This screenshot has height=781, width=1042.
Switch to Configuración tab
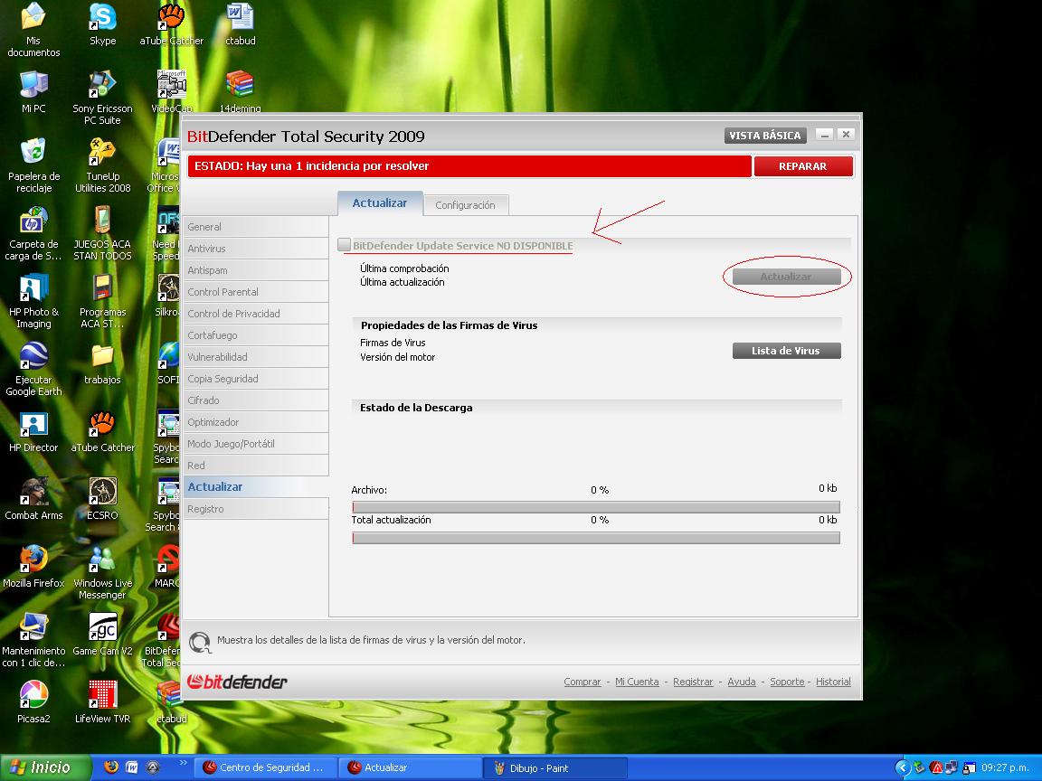tap(465, 205)
